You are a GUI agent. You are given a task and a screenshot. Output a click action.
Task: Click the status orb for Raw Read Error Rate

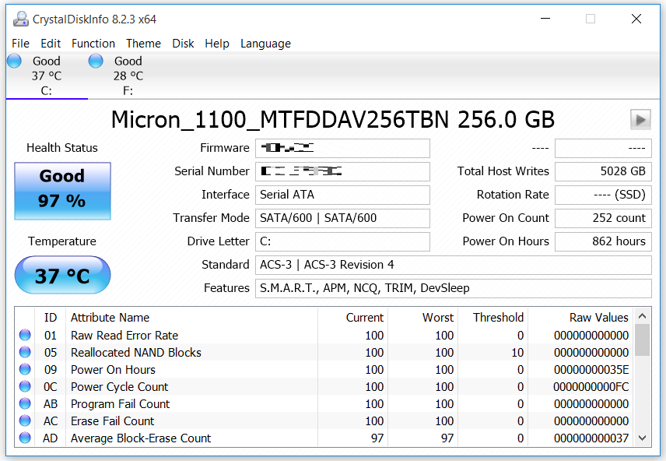pyautogui.click(x=25, y=335)
